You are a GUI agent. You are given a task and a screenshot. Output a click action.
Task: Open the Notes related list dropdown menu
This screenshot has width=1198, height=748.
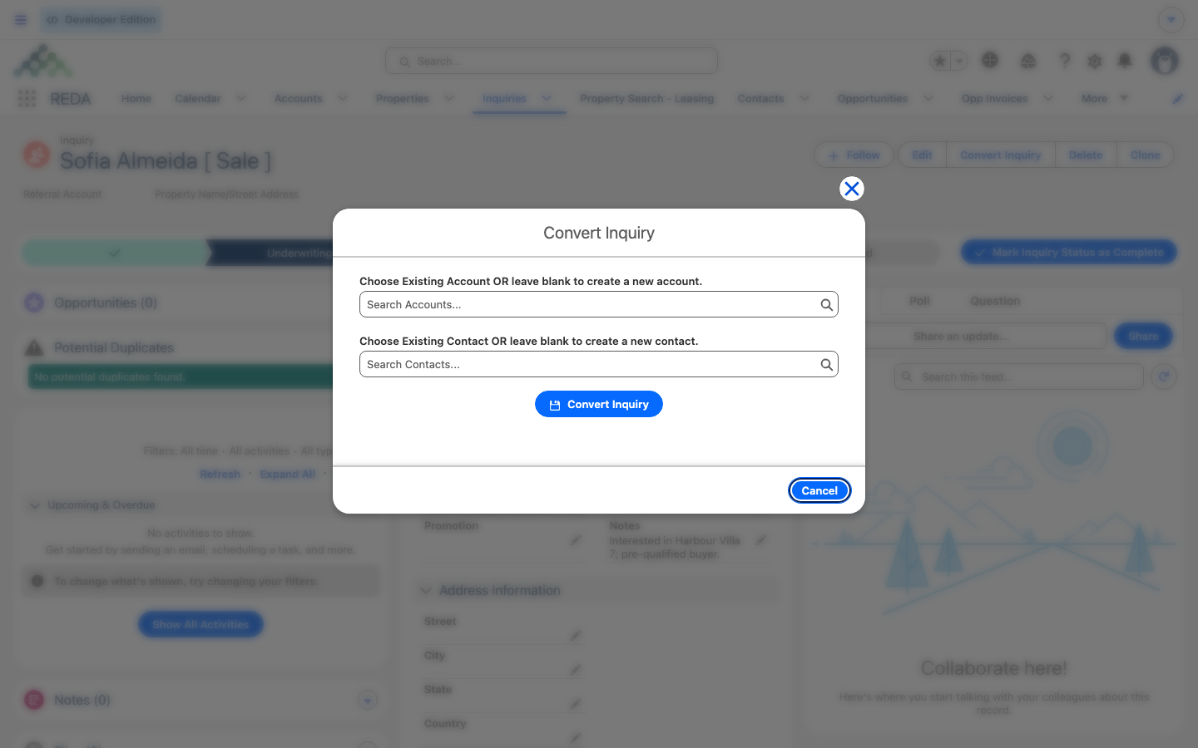coord(368,701)
